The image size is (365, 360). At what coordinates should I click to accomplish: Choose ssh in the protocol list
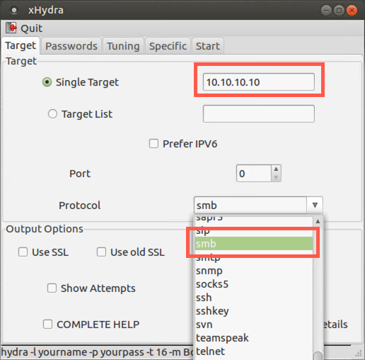click(254, 298)
